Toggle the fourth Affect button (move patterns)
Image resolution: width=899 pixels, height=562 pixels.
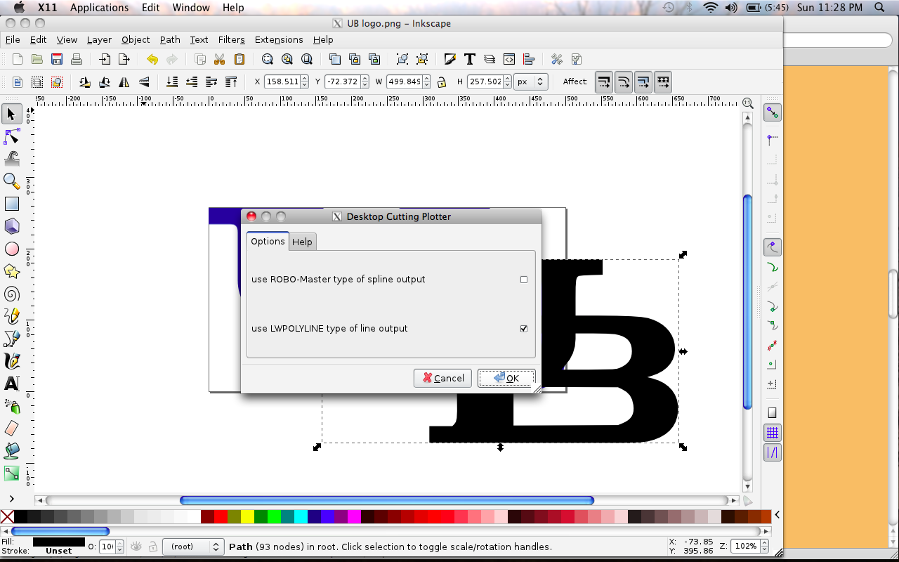click(663, 82)
